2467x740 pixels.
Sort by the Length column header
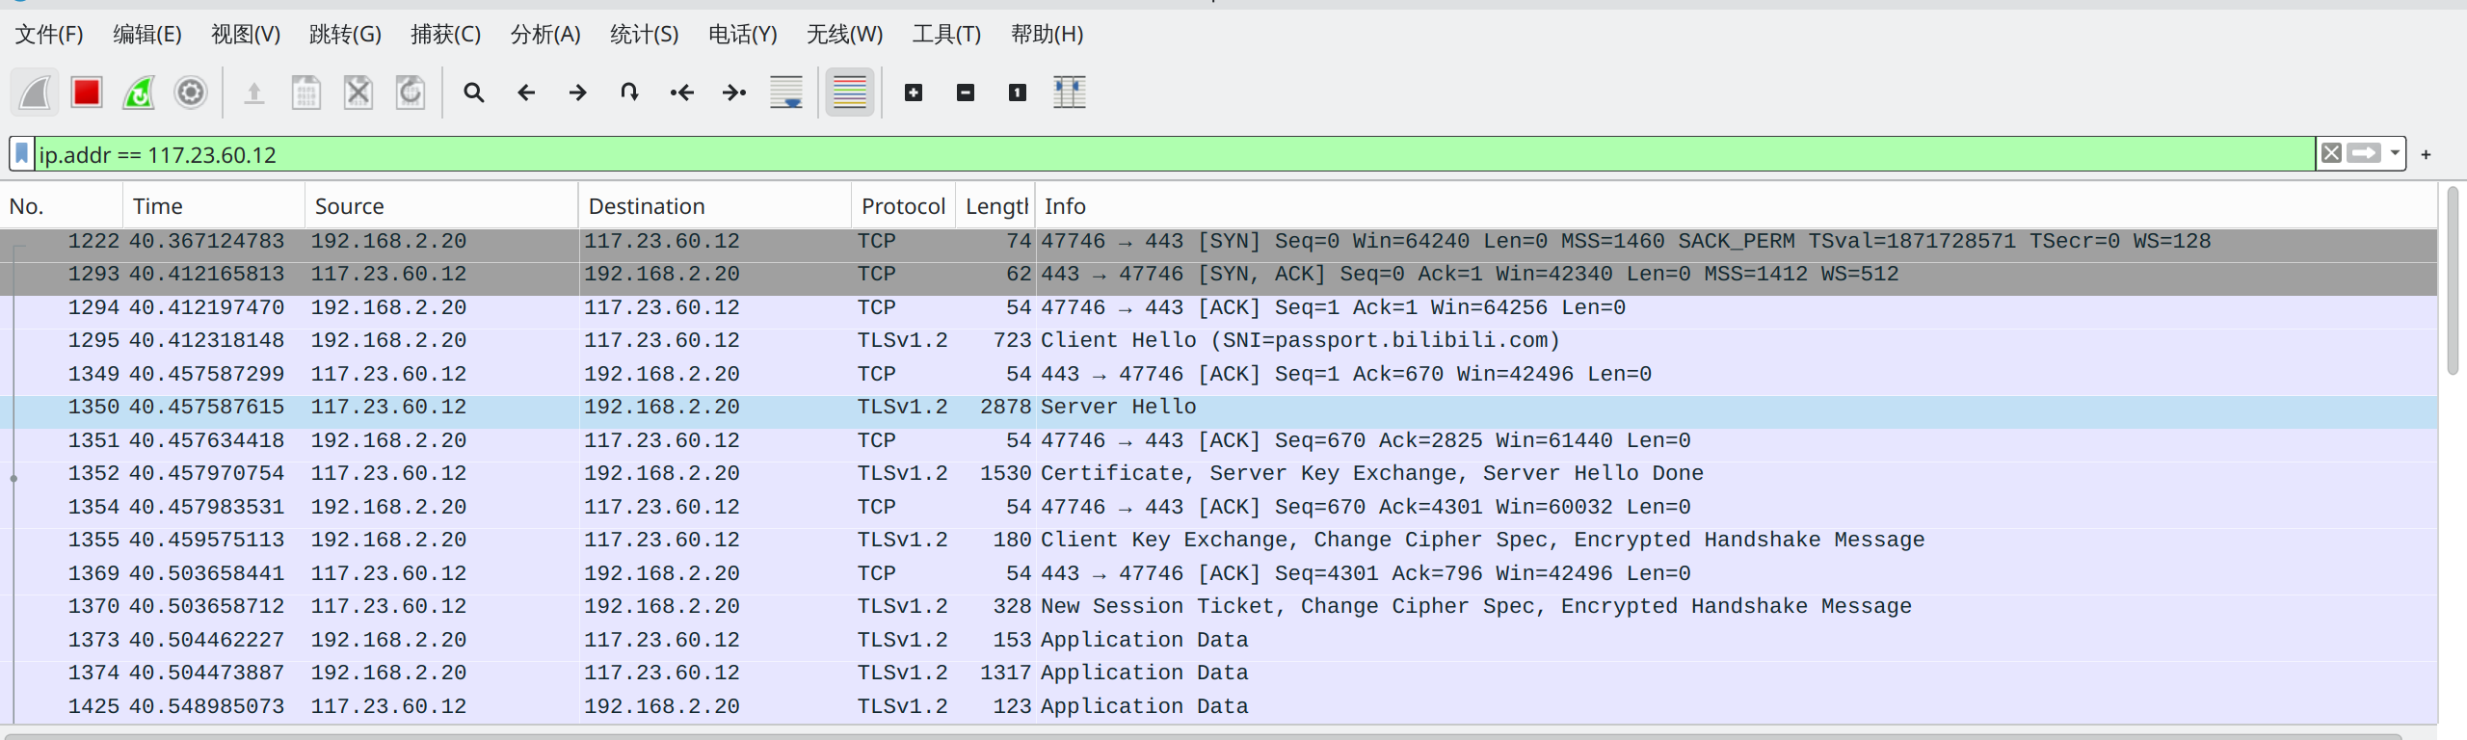995,206
